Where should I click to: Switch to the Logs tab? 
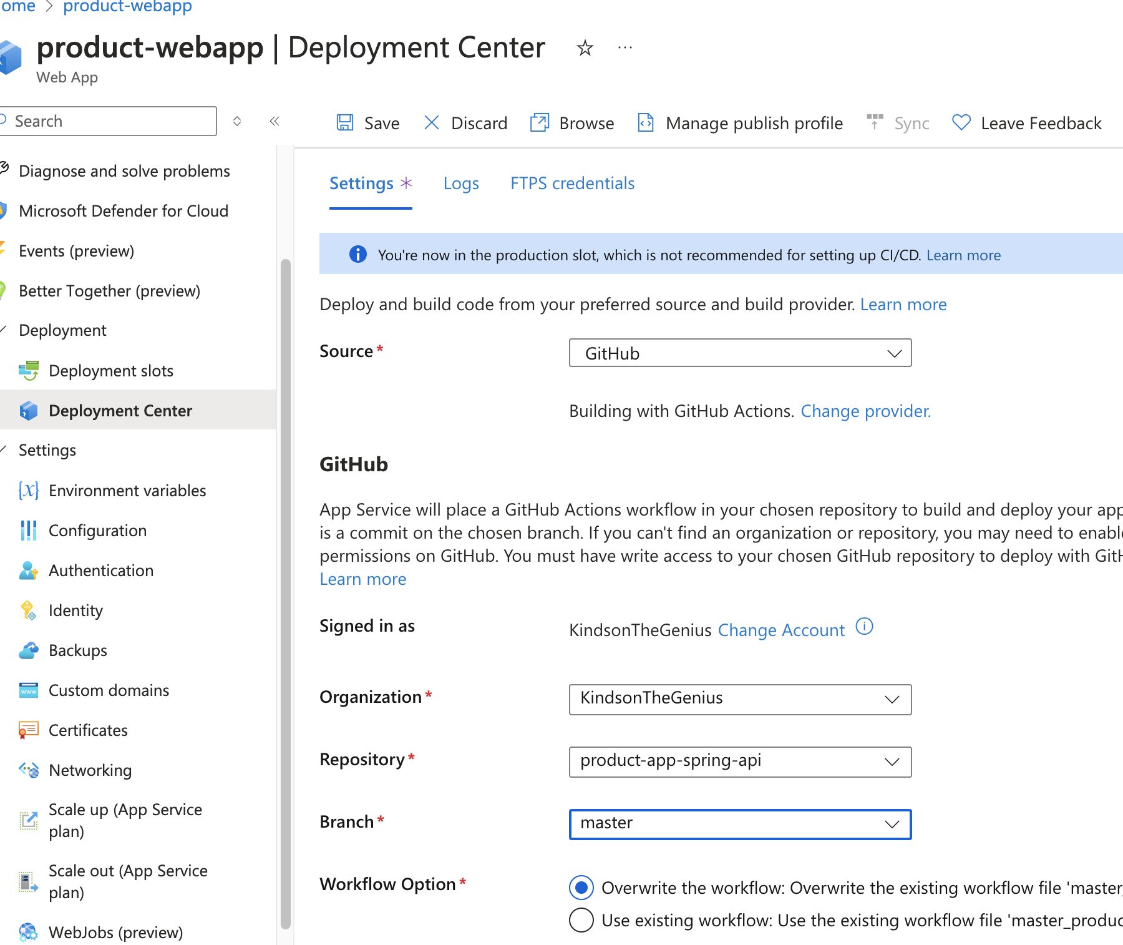(x=461, y=184)
